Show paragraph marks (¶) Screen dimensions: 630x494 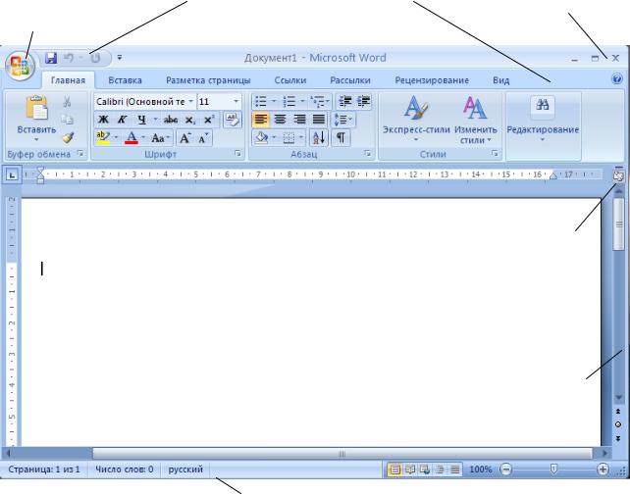pyautogui.click(x=341, y=138)
